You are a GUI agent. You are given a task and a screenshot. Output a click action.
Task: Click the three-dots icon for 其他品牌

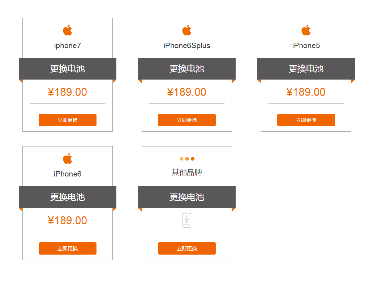187,159
